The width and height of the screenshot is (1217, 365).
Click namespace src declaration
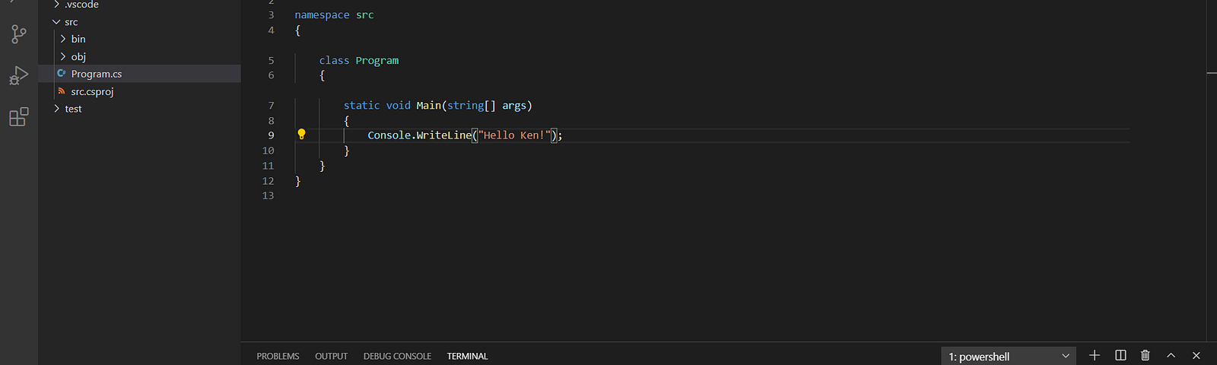pyautogui.click(x=334, y=15)
